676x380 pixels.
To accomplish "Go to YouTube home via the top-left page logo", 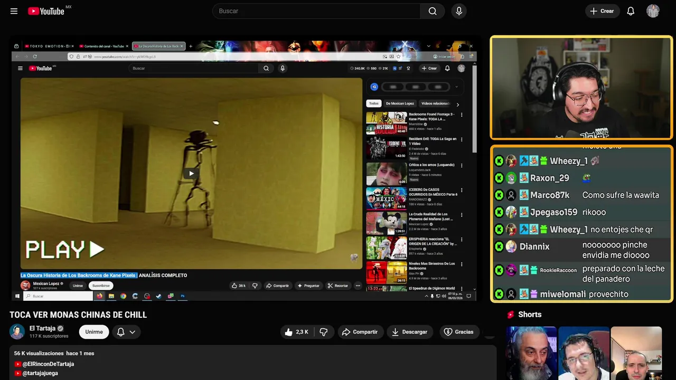I will point(46,11).
